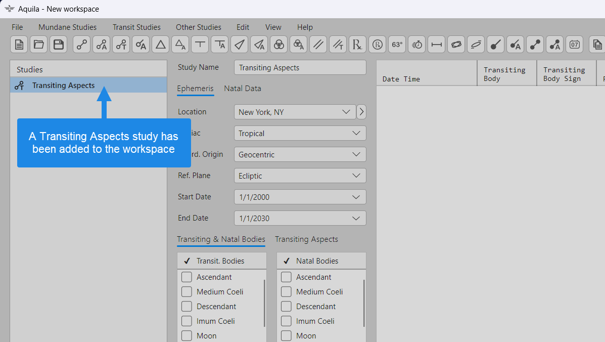This screenshot has height=342, width=605.
Task: Select the Transiting & Natal Bodies tab
Action: click(221, 239)
